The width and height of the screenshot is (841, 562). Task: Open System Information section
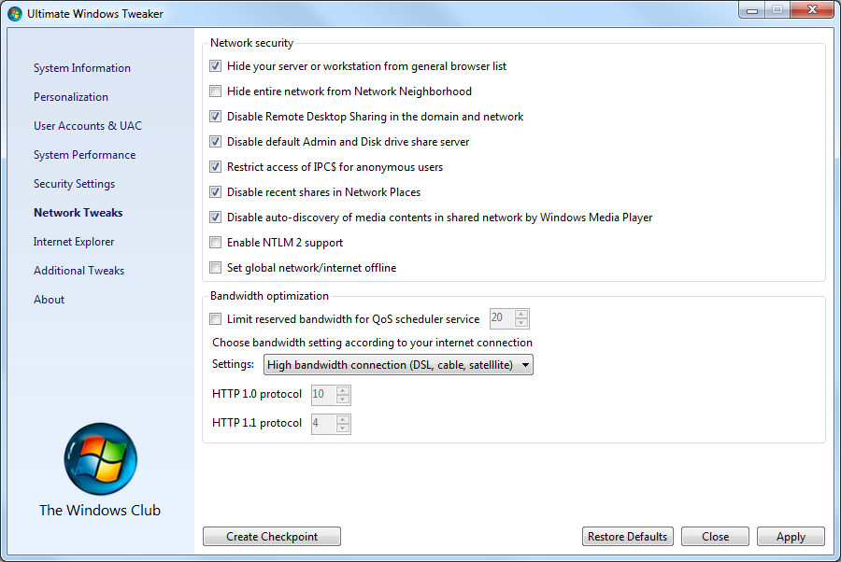(x=82, y=68)
